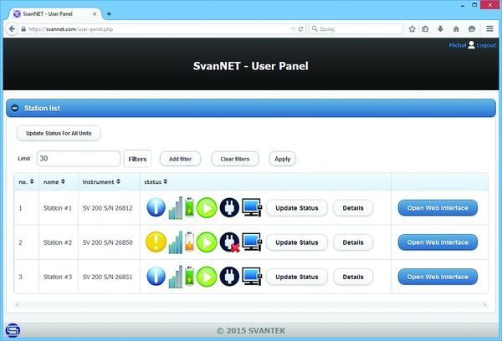Open a new browser tab
The width and height of the screenshot is (502, 341).
(x=109, y=13)
